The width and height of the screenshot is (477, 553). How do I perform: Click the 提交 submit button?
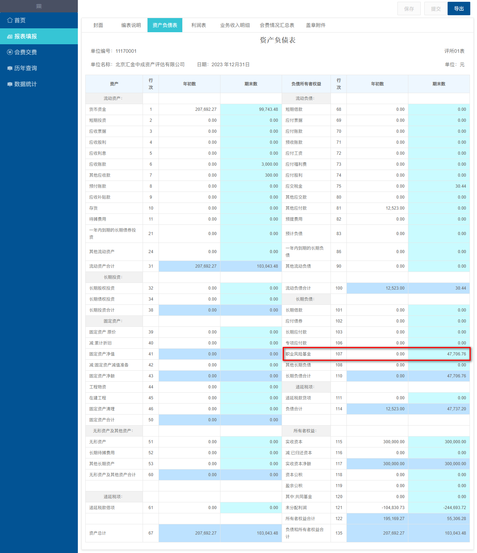click(x=436, y=8)
